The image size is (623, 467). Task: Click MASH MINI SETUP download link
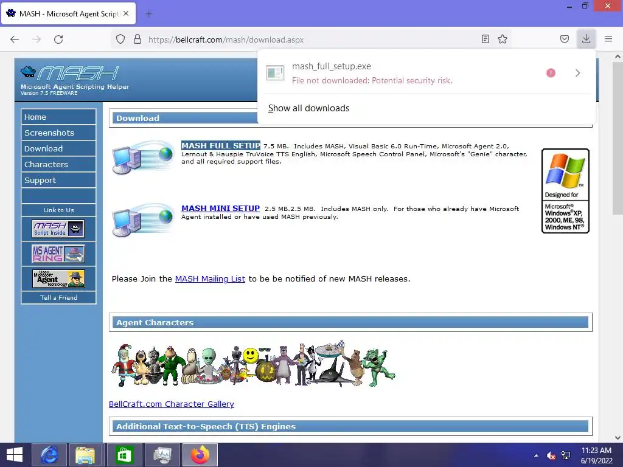[x=220, y=208]
